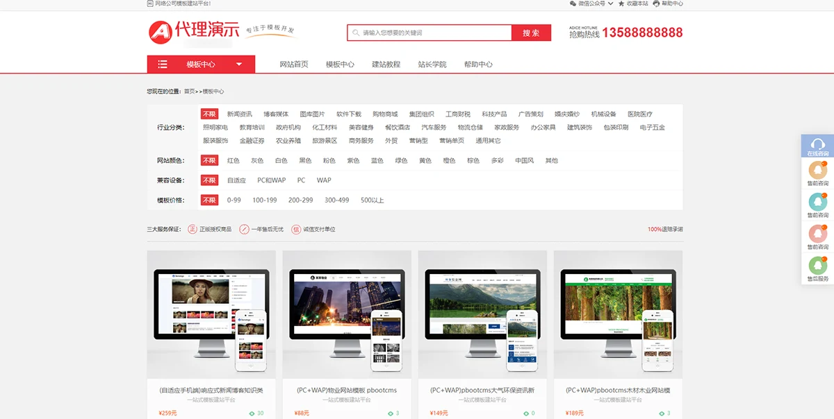834x419 pixels.
Task: Click the teal QQ 售前咨询 icon
Action: tap(818, 201)
